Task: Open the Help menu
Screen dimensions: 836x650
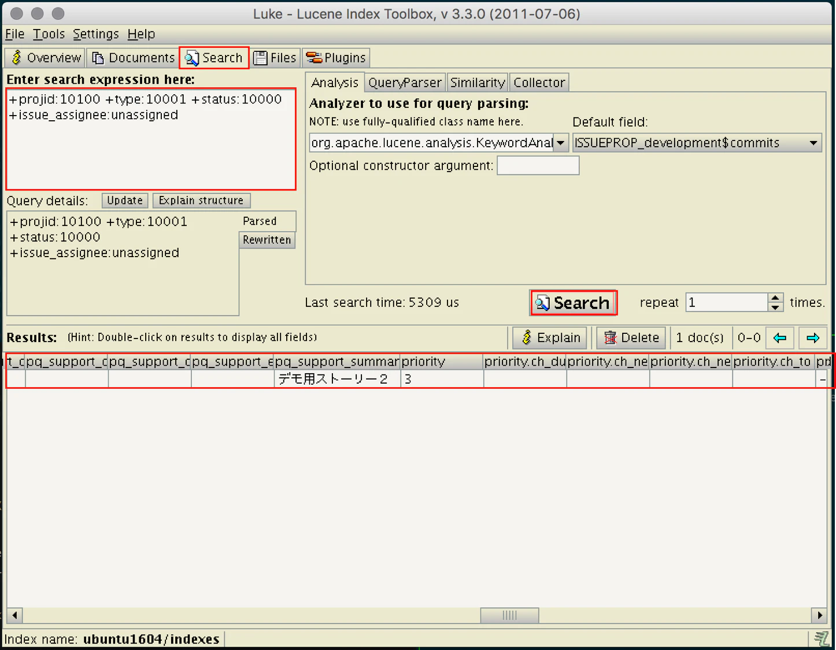Action: point(141,34)
